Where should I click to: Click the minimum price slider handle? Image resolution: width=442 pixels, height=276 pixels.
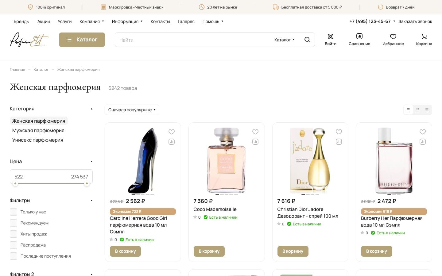pyautogui.click(x=15, y=184)
